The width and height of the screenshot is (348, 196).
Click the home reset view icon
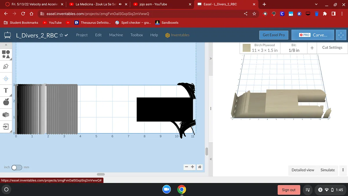(x=200, y=167)
